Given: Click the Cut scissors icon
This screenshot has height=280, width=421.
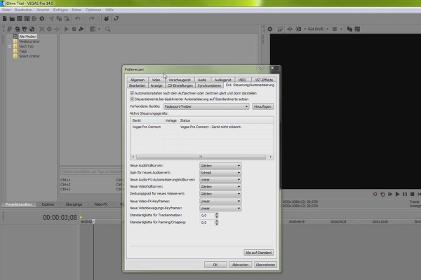Looking at the screenshot, I should point(51,18).
